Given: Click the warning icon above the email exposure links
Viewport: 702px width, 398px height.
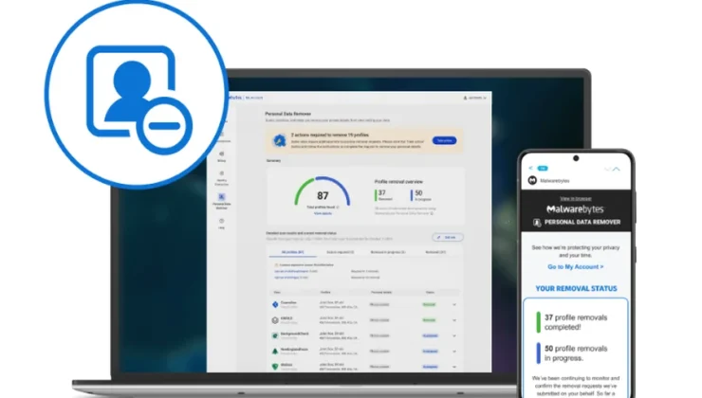Looking at the screenshot, I should [276, 265].
